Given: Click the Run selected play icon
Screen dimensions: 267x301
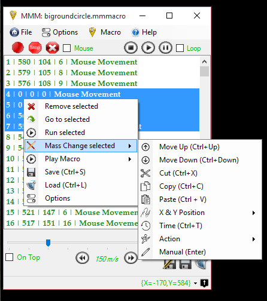Looking at the screenshot, I should pyautogui.click(x=31, y=133).
